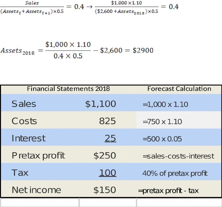Select the $250 pretax profit value
The height and width of the screenshot is (207, 222).
pyautogui.click(x=105, y=155)
